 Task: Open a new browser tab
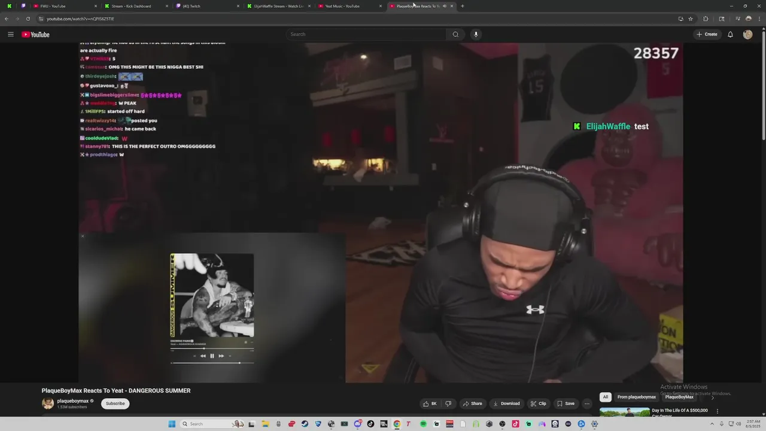(462, 6)
